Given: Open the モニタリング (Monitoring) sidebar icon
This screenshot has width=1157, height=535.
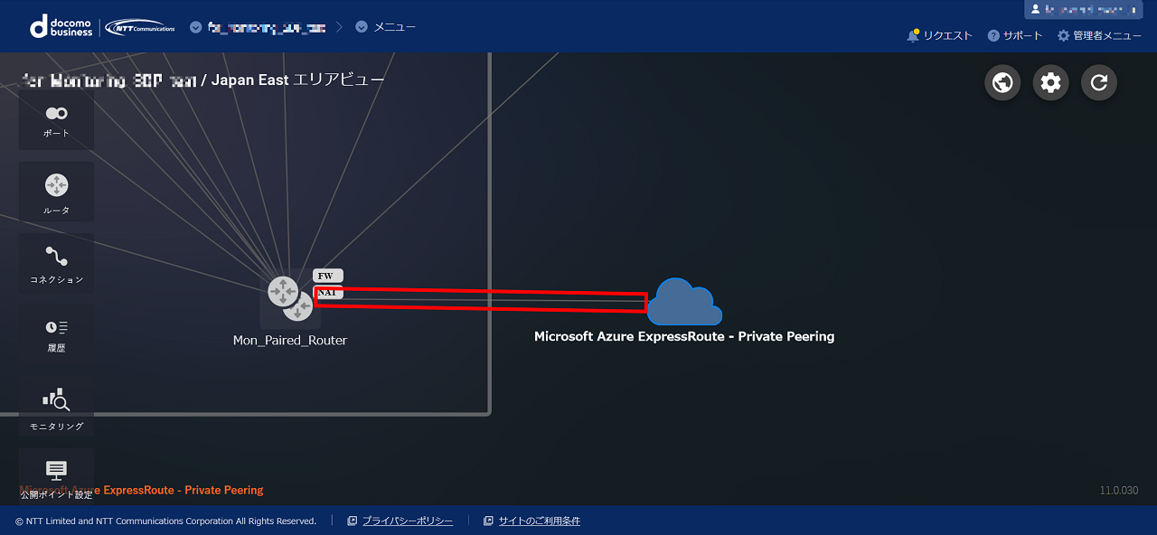Looking at the screenshot, I should 56,406.
